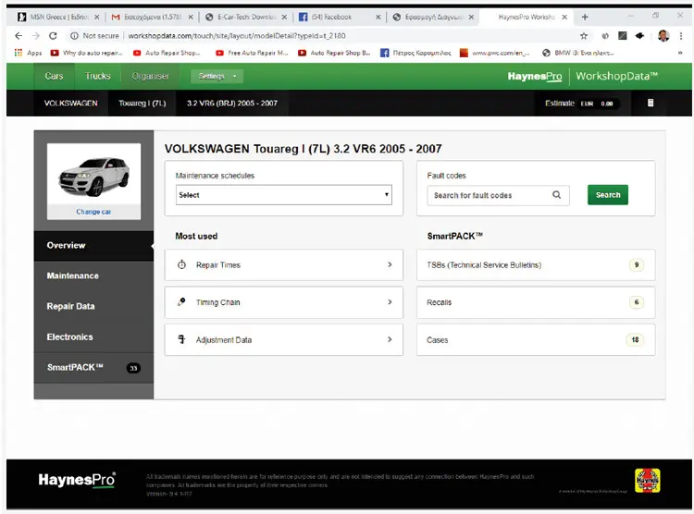Click the Change car link
This screenshot has height=514, width=694.
(x=93, y=212)
